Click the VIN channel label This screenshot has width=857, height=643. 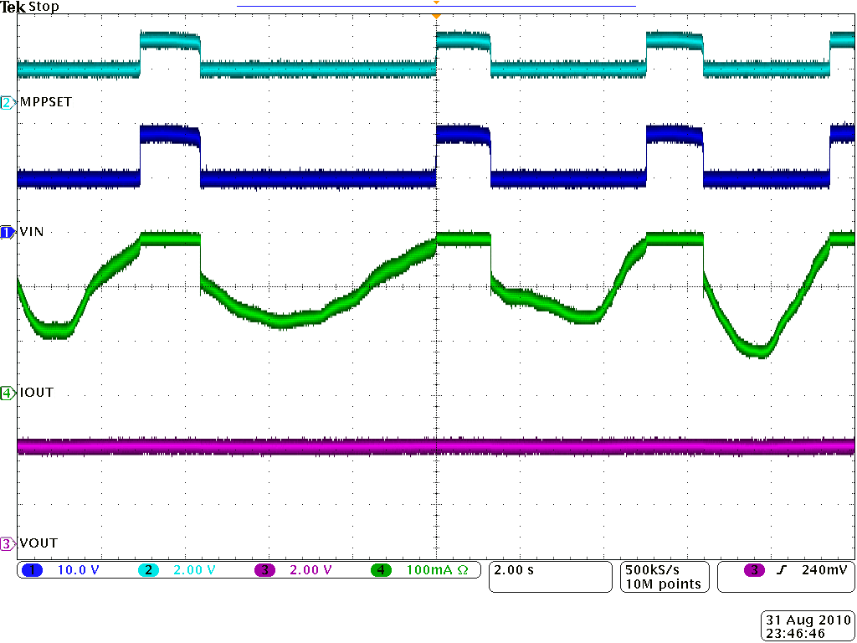point(32,232)
